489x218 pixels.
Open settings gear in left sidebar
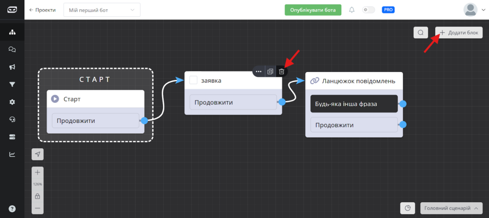tap(12, 102)
